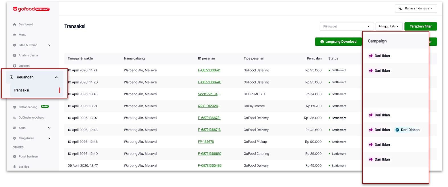Expand the Iklan & Promo chevron
This screenshot has width=448, height=187.
pyautogui.click(x=49, y=45)
